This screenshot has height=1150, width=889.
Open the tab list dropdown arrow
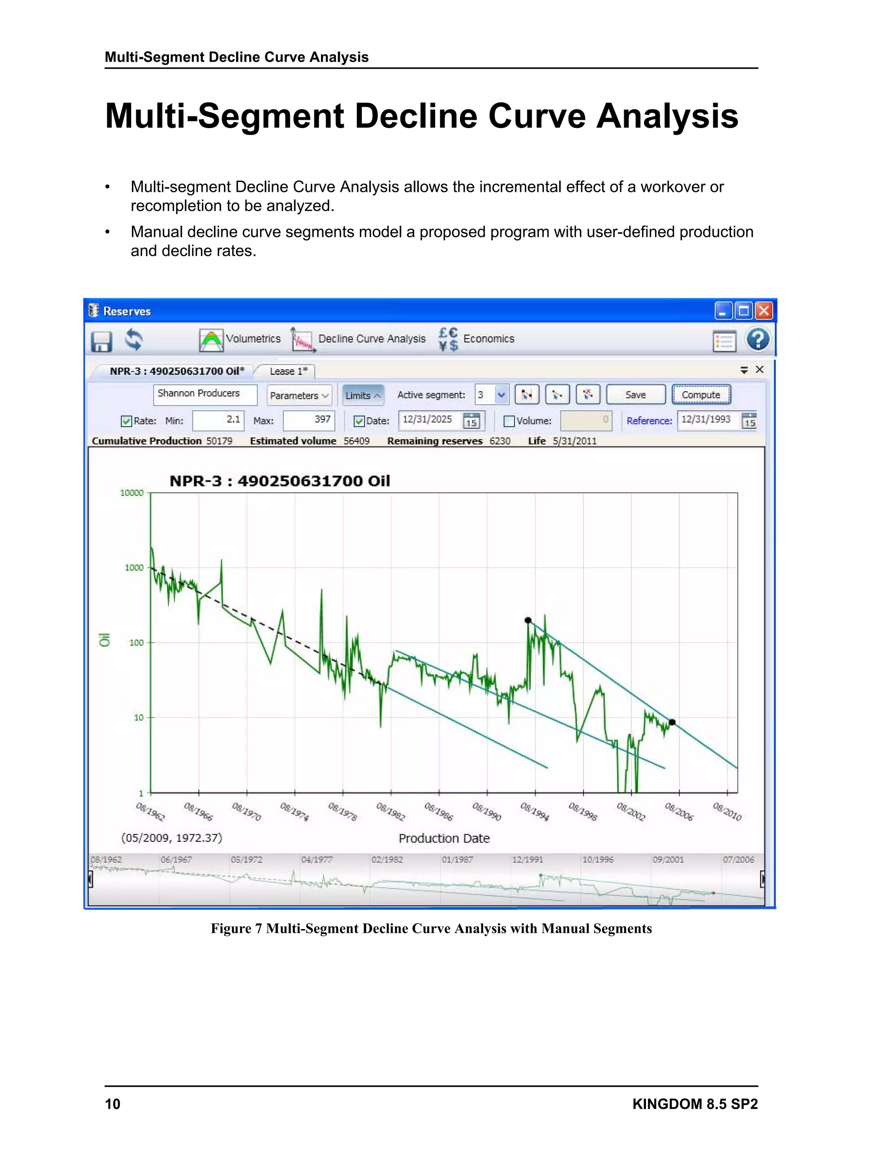pyautogui.click(x=744, y=370)
